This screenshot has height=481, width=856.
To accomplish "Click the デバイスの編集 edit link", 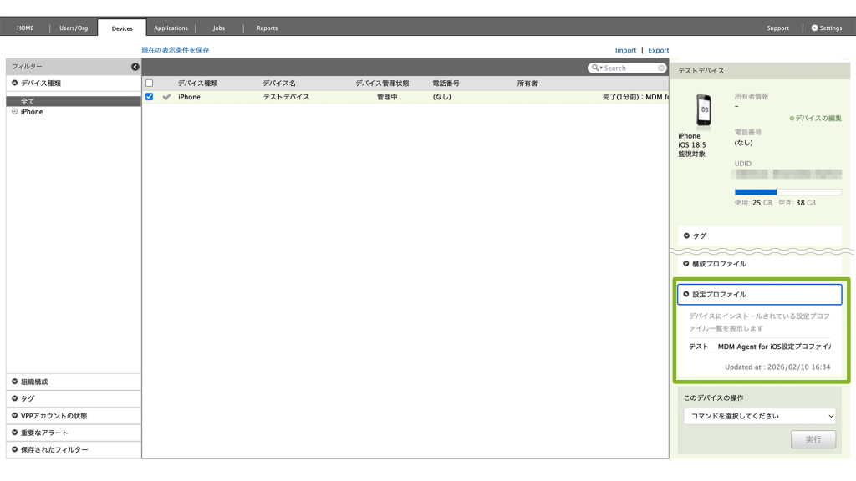I will tap(815, 119).
